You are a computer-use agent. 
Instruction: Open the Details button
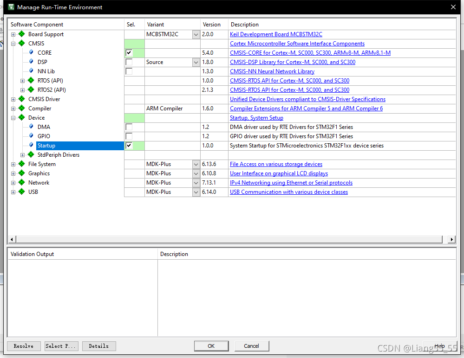tap(99, 346)
